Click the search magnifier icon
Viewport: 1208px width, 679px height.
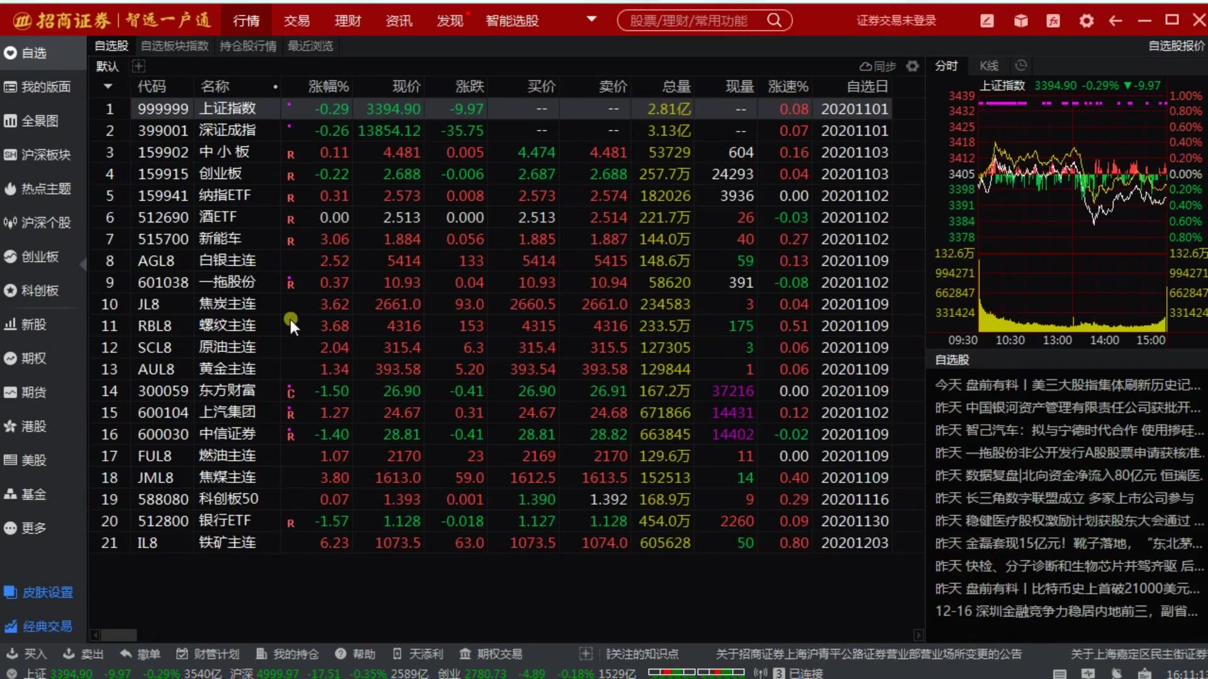(775, 20)
